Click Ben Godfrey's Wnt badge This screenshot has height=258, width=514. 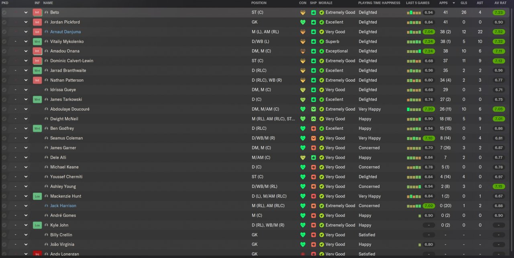37,129
